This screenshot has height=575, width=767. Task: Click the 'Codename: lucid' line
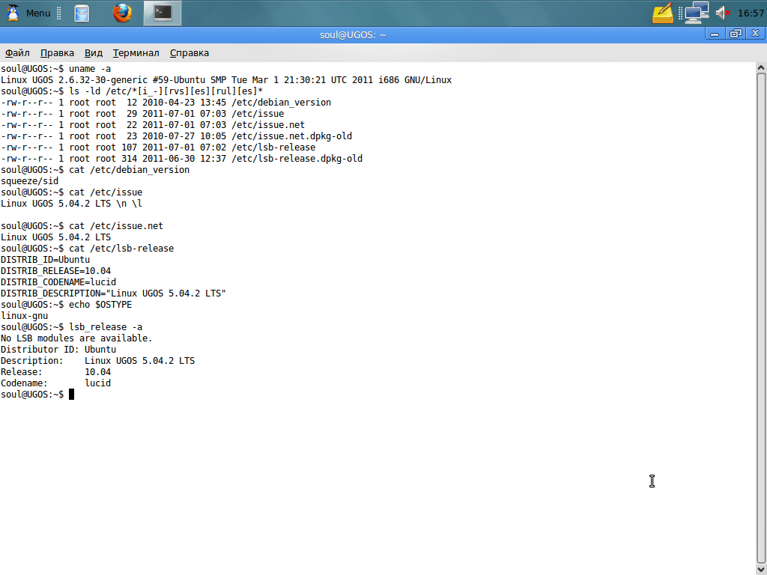tap(55, 384)
